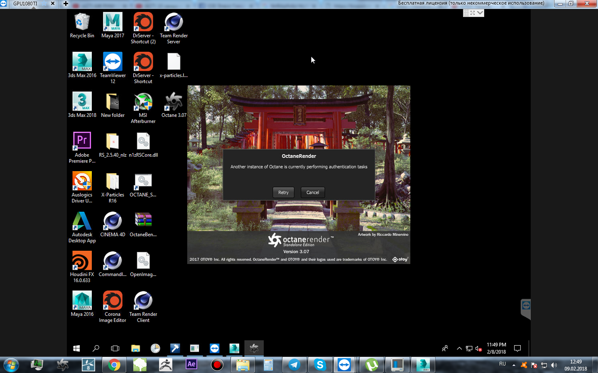The image size is (598, 373).
Task: Show hidden tray icons on remote taskbar
Action: coord(459,348)
